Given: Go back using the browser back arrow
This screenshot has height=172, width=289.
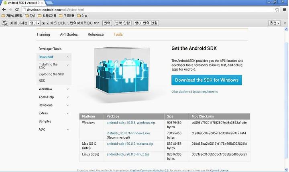Looking at the screenshot, I should point(4,10).
